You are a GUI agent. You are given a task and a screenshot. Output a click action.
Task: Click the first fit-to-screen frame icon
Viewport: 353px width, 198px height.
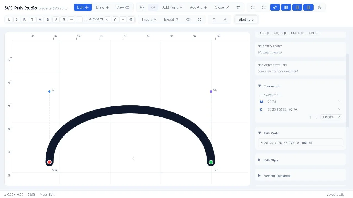point(253,7)
